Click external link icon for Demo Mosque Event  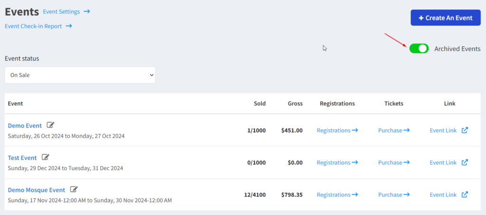pyautogui.click(x=465, y=195)
